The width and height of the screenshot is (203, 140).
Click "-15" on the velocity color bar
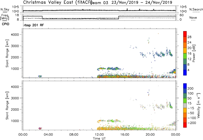tap(191, 108)
